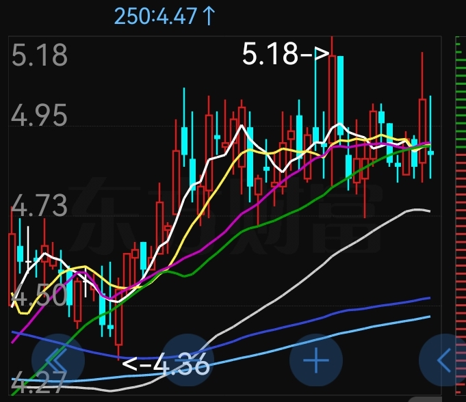Tap the 4.50 axis price label

(39, 295)
